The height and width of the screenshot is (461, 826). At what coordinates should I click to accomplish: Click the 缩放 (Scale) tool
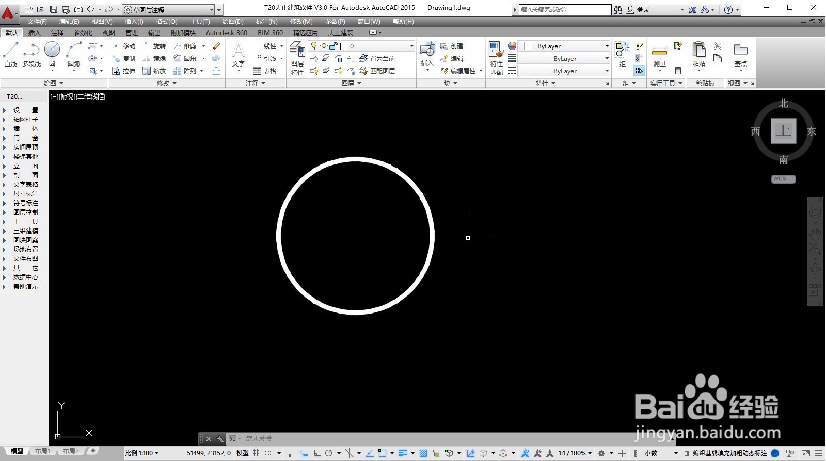coord(154,71)
